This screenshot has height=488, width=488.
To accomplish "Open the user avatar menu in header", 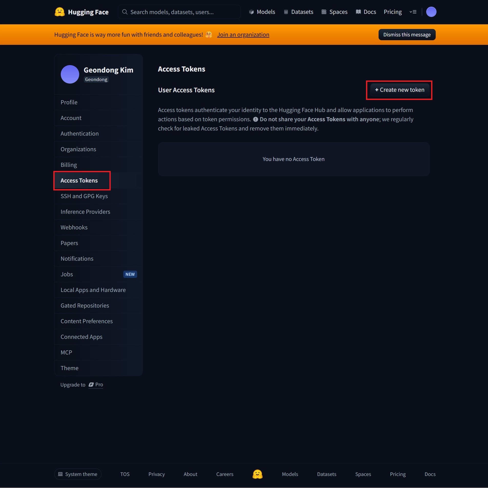I will tap(431, 12).
